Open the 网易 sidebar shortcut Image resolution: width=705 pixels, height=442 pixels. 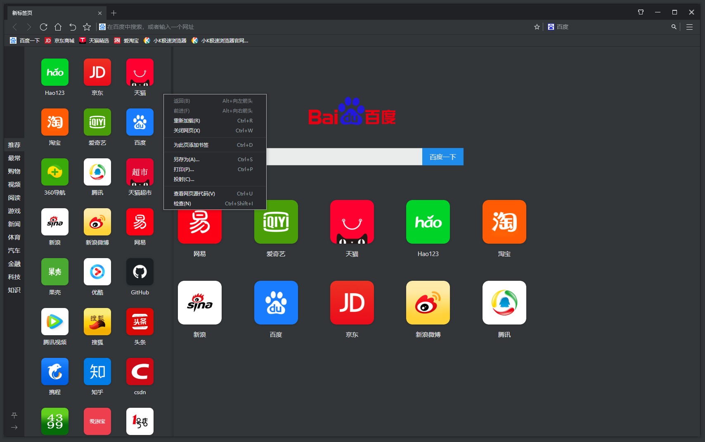(x=140, y=222)
